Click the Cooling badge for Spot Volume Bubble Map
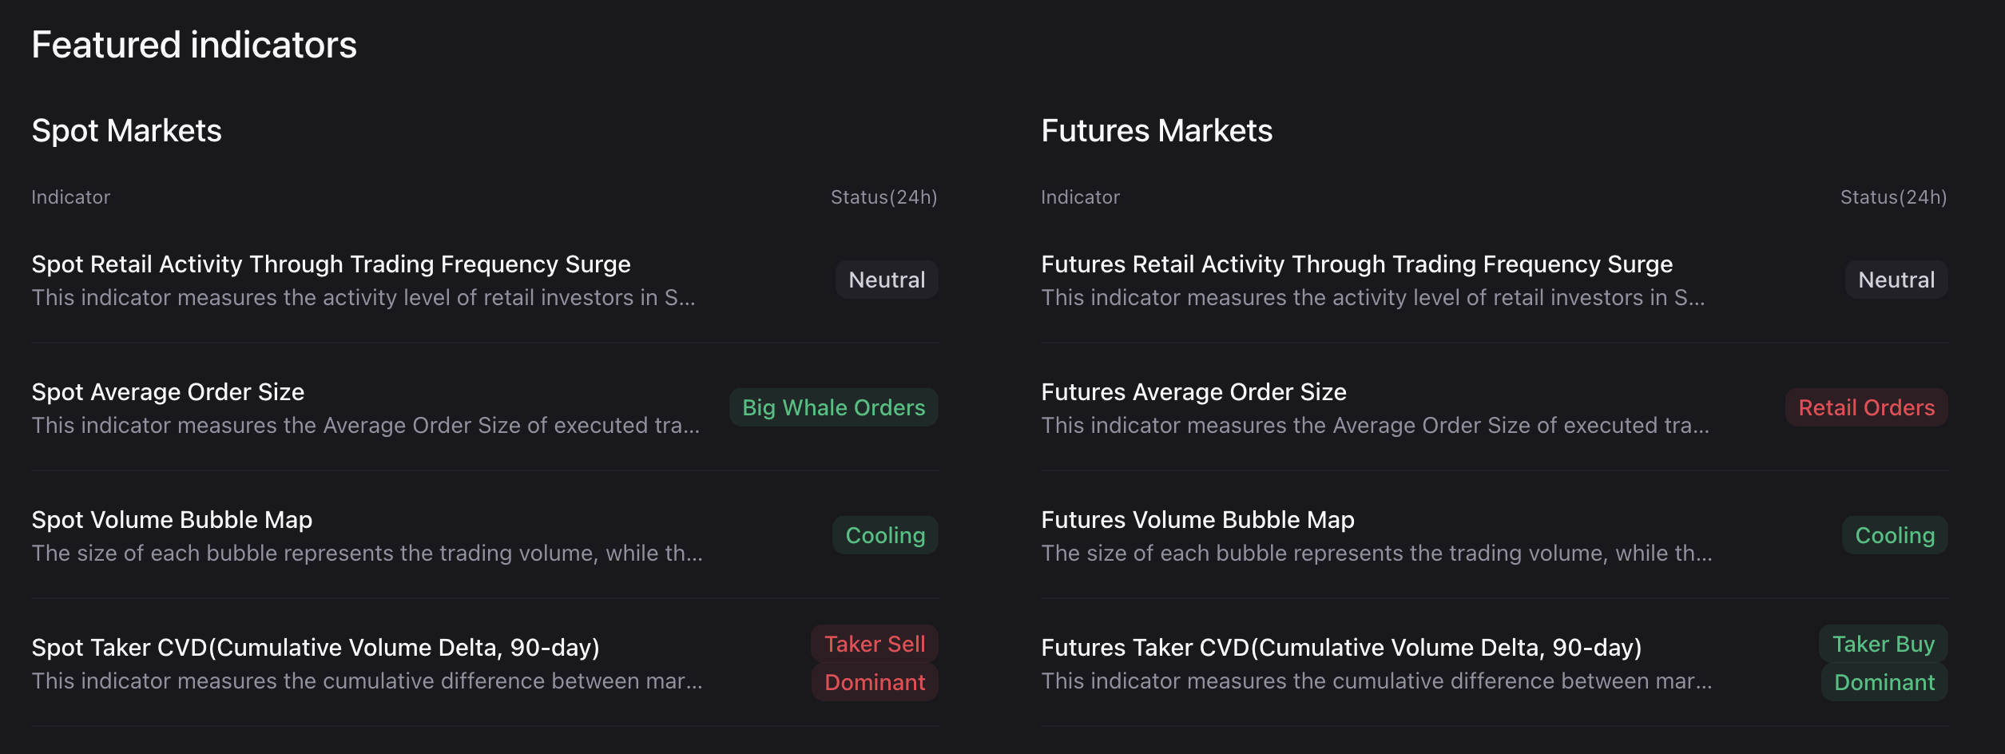The width and height of the screenshot is (2005, 754). pos(883,535)
